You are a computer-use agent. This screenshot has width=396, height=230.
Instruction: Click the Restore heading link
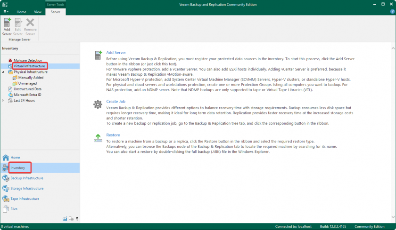pos(113,135)
